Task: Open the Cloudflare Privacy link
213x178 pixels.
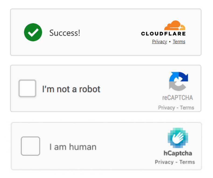Action: point(159,42)
